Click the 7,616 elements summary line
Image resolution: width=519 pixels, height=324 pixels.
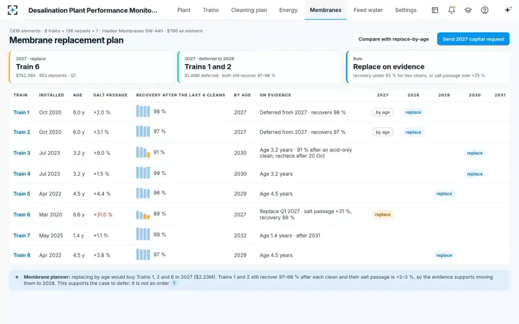(106, 31)
